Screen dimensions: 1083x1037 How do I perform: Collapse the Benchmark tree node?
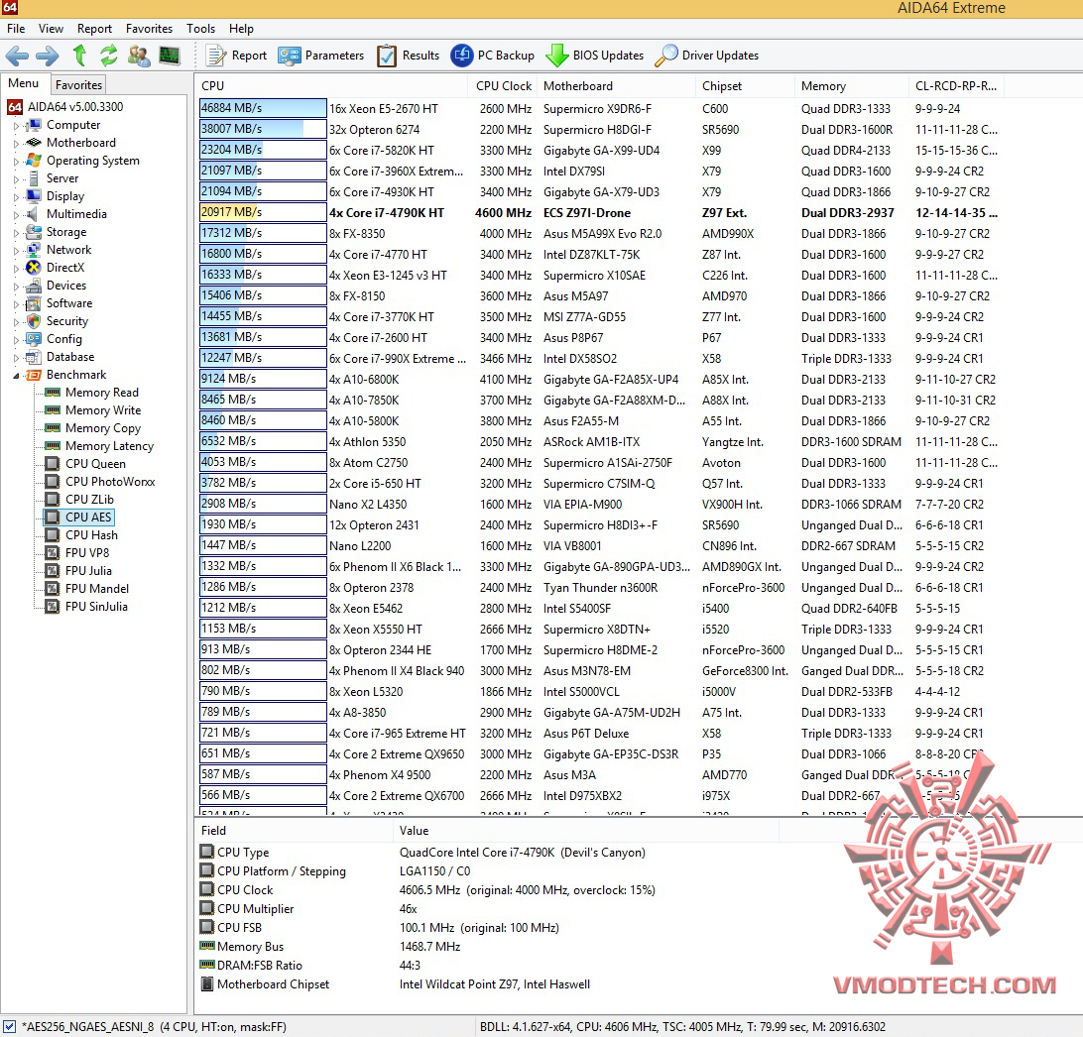pyautogui.click(x=17, y=376)
